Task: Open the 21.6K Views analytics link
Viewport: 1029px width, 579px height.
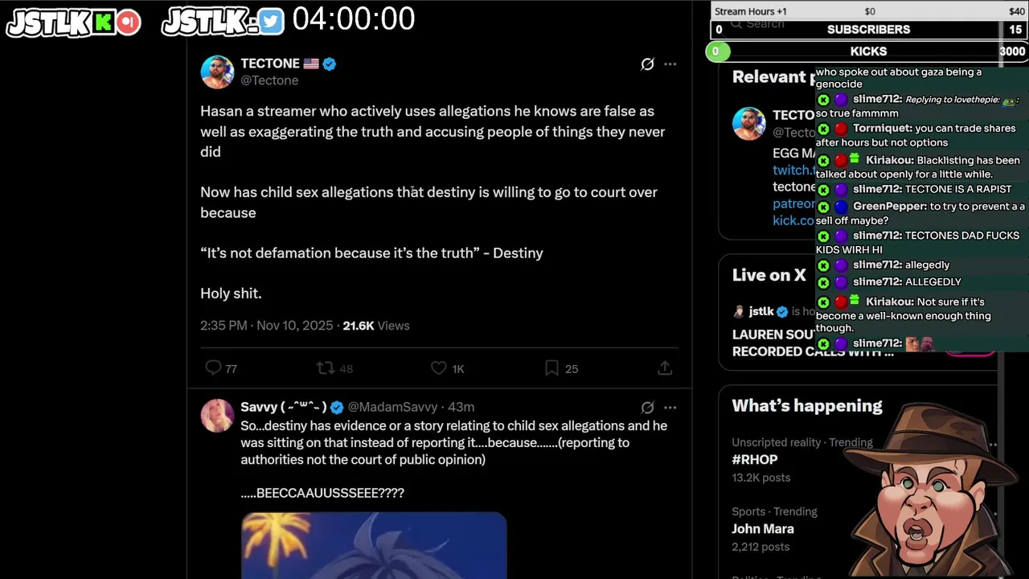Action: point(375,326)
